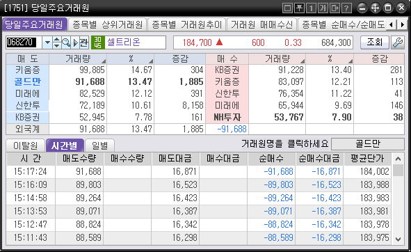This screenshot has height=252, width=411.
Task: Click the square frame icon in title bar
Action: [x=287, y=8]
